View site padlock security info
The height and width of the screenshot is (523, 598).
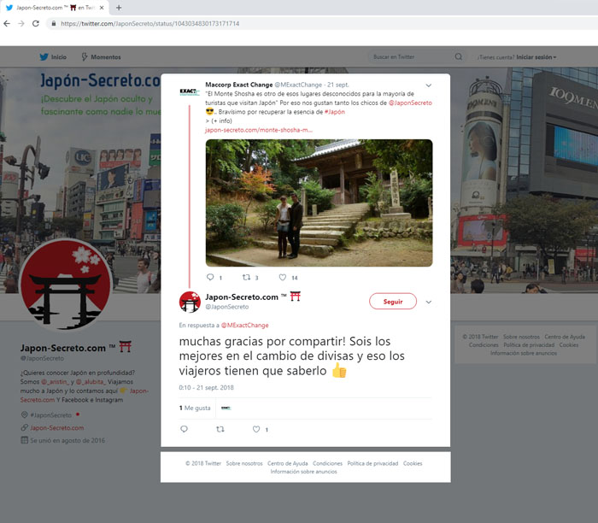click(x=54, y=24)
